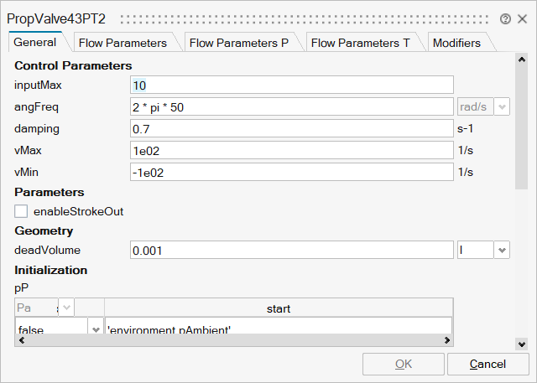The width and height of the screenshot is (537, 383).
Task: Click the table's left scroll arrow
Action: [20, 340]
